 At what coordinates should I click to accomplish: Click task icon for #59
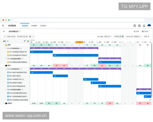[x=8, y=93]
